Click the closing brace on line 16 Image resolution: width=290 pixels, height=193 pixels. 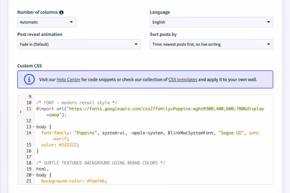tap(37, 151)
